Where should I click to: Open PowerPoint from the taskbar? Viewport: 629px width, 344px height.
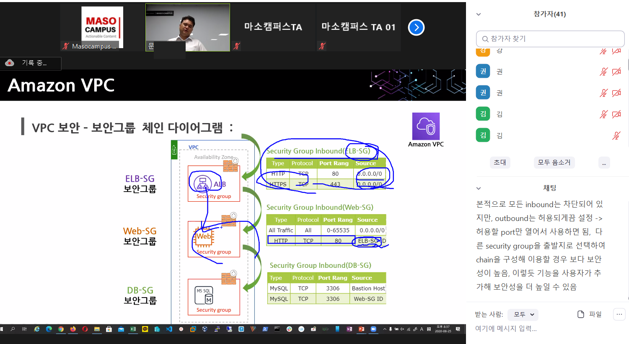[361, 329]
